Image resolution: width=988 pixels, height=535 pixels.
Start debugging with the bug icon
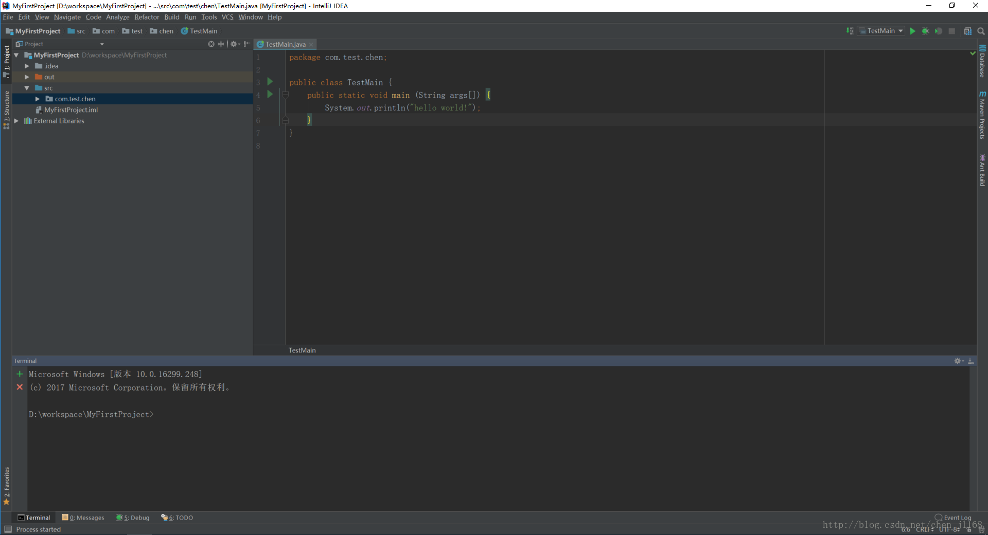925,31
